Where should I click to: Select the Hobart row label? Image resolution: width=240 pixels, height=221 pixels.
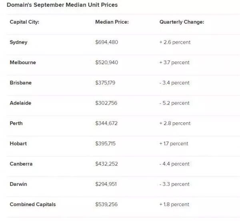[x=18, y=144]
